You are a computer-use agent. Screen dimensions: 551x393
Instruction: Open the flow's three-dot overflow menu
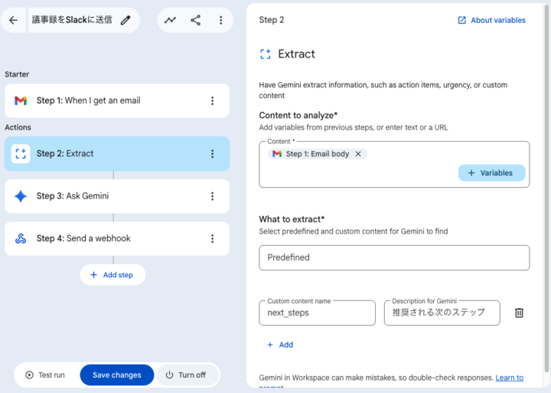(220, 20)
